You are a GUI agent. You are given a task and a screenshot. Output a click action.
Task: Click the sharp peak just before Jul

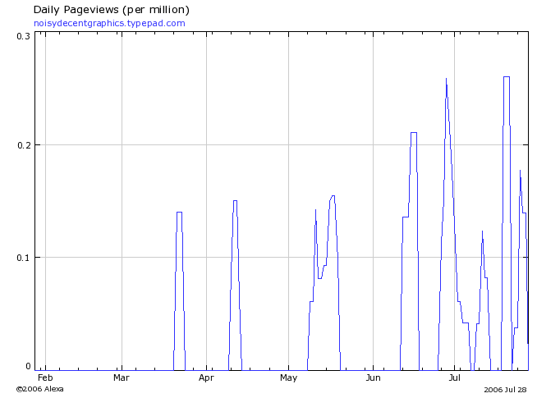pyautogui.click(x=446, y=80)
